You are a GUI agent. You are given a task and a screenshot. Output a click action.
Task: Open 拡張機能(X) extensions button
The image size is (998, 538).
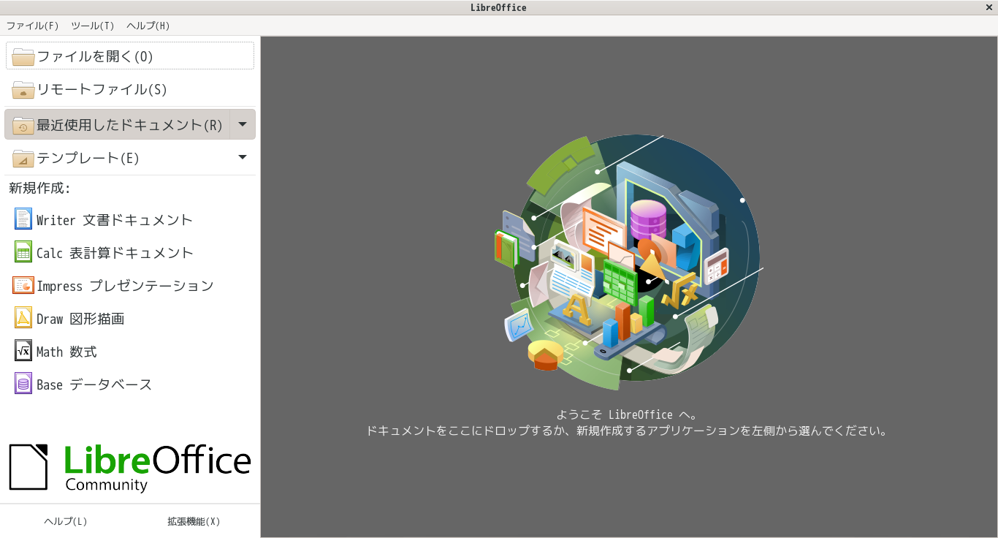[x=194, y=521]
